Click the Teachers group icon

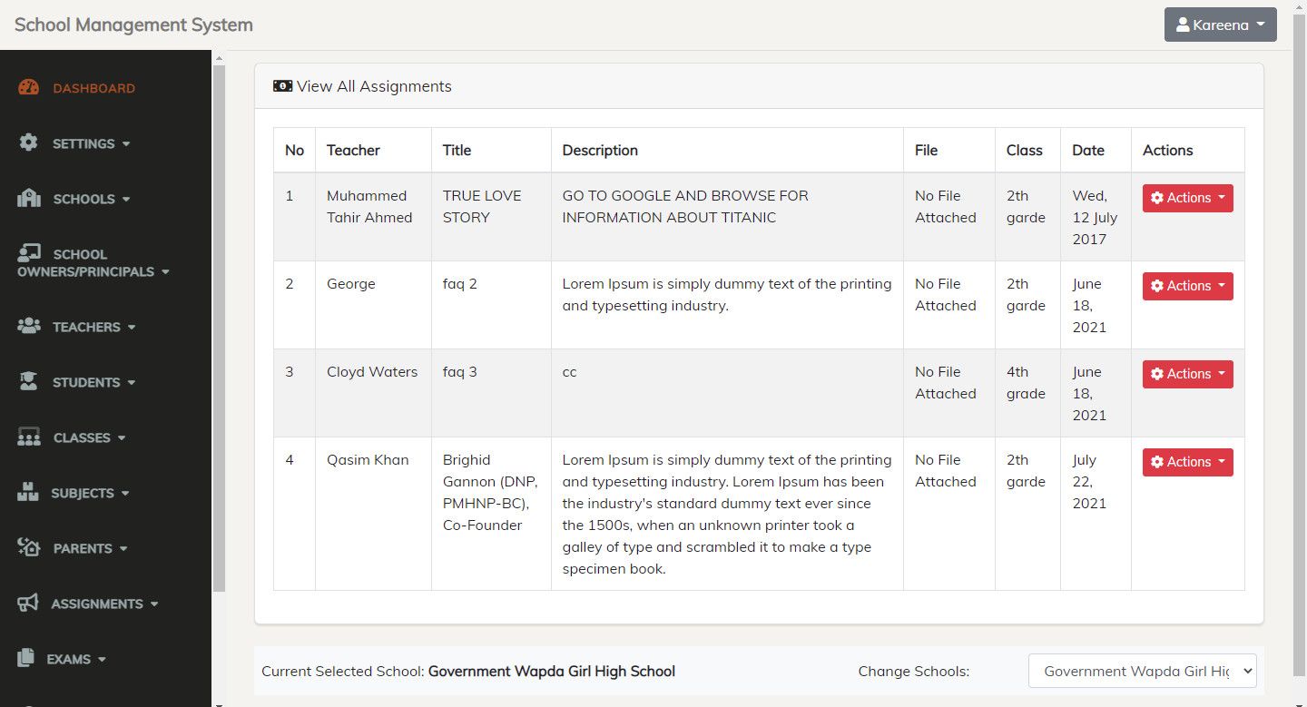29,326
